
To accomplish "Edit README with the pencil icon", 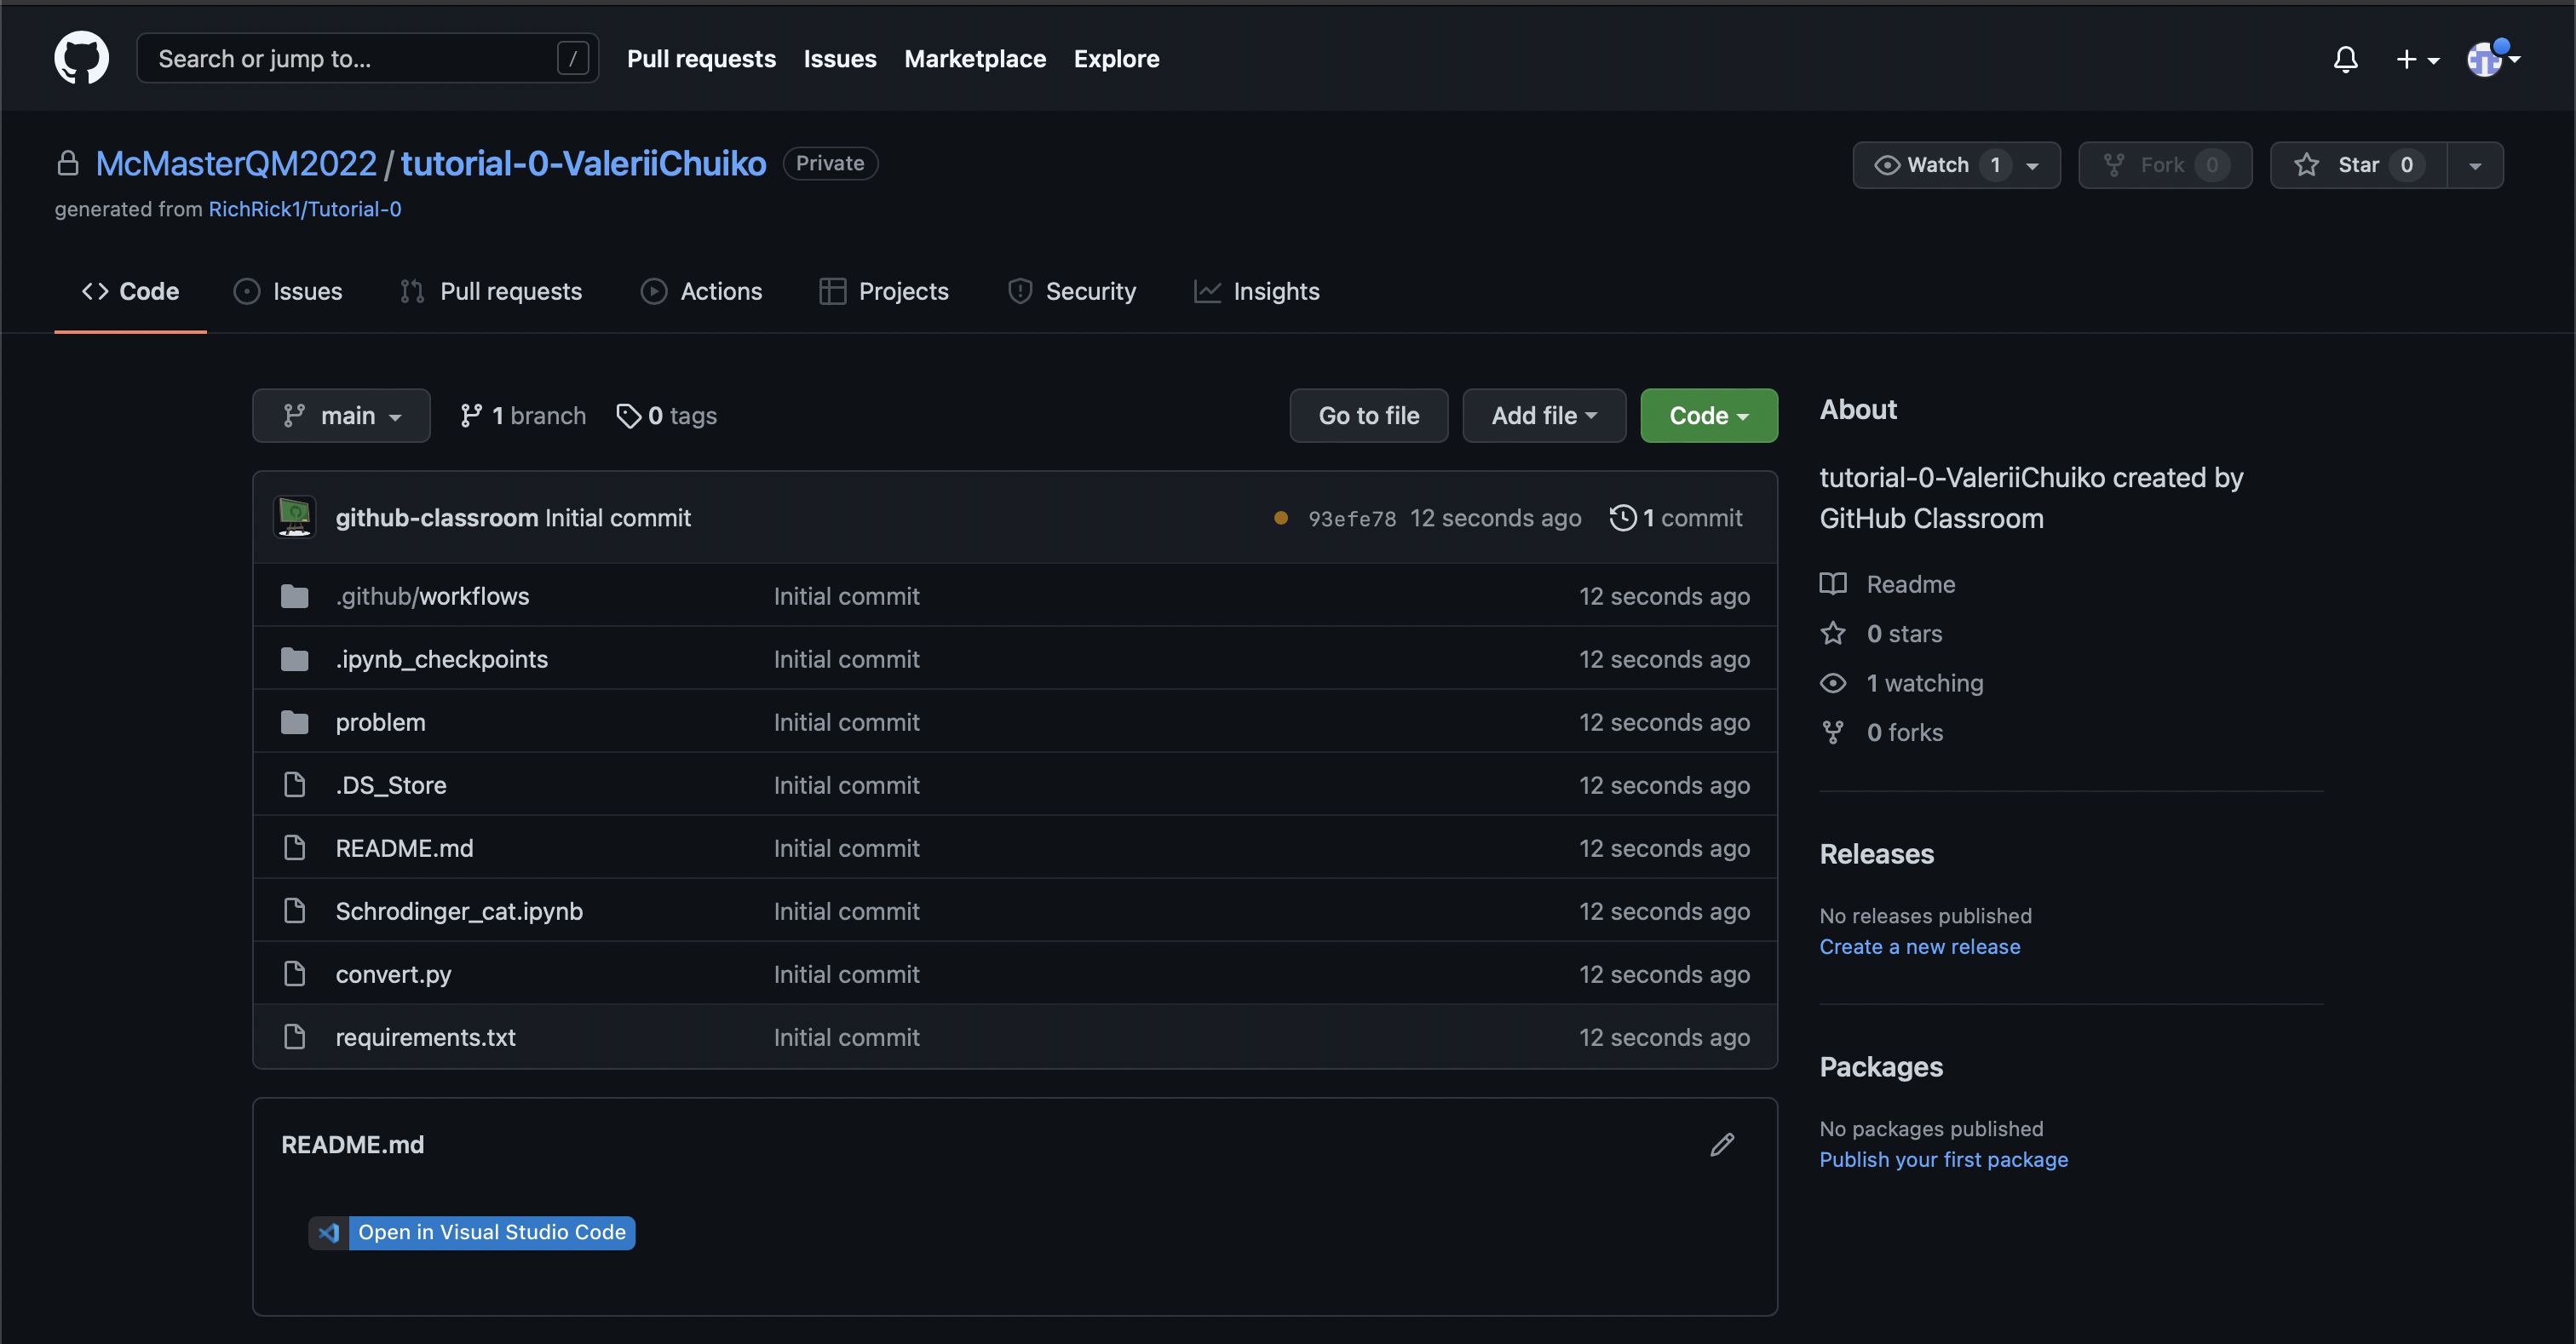I will click(1722, 1144).
